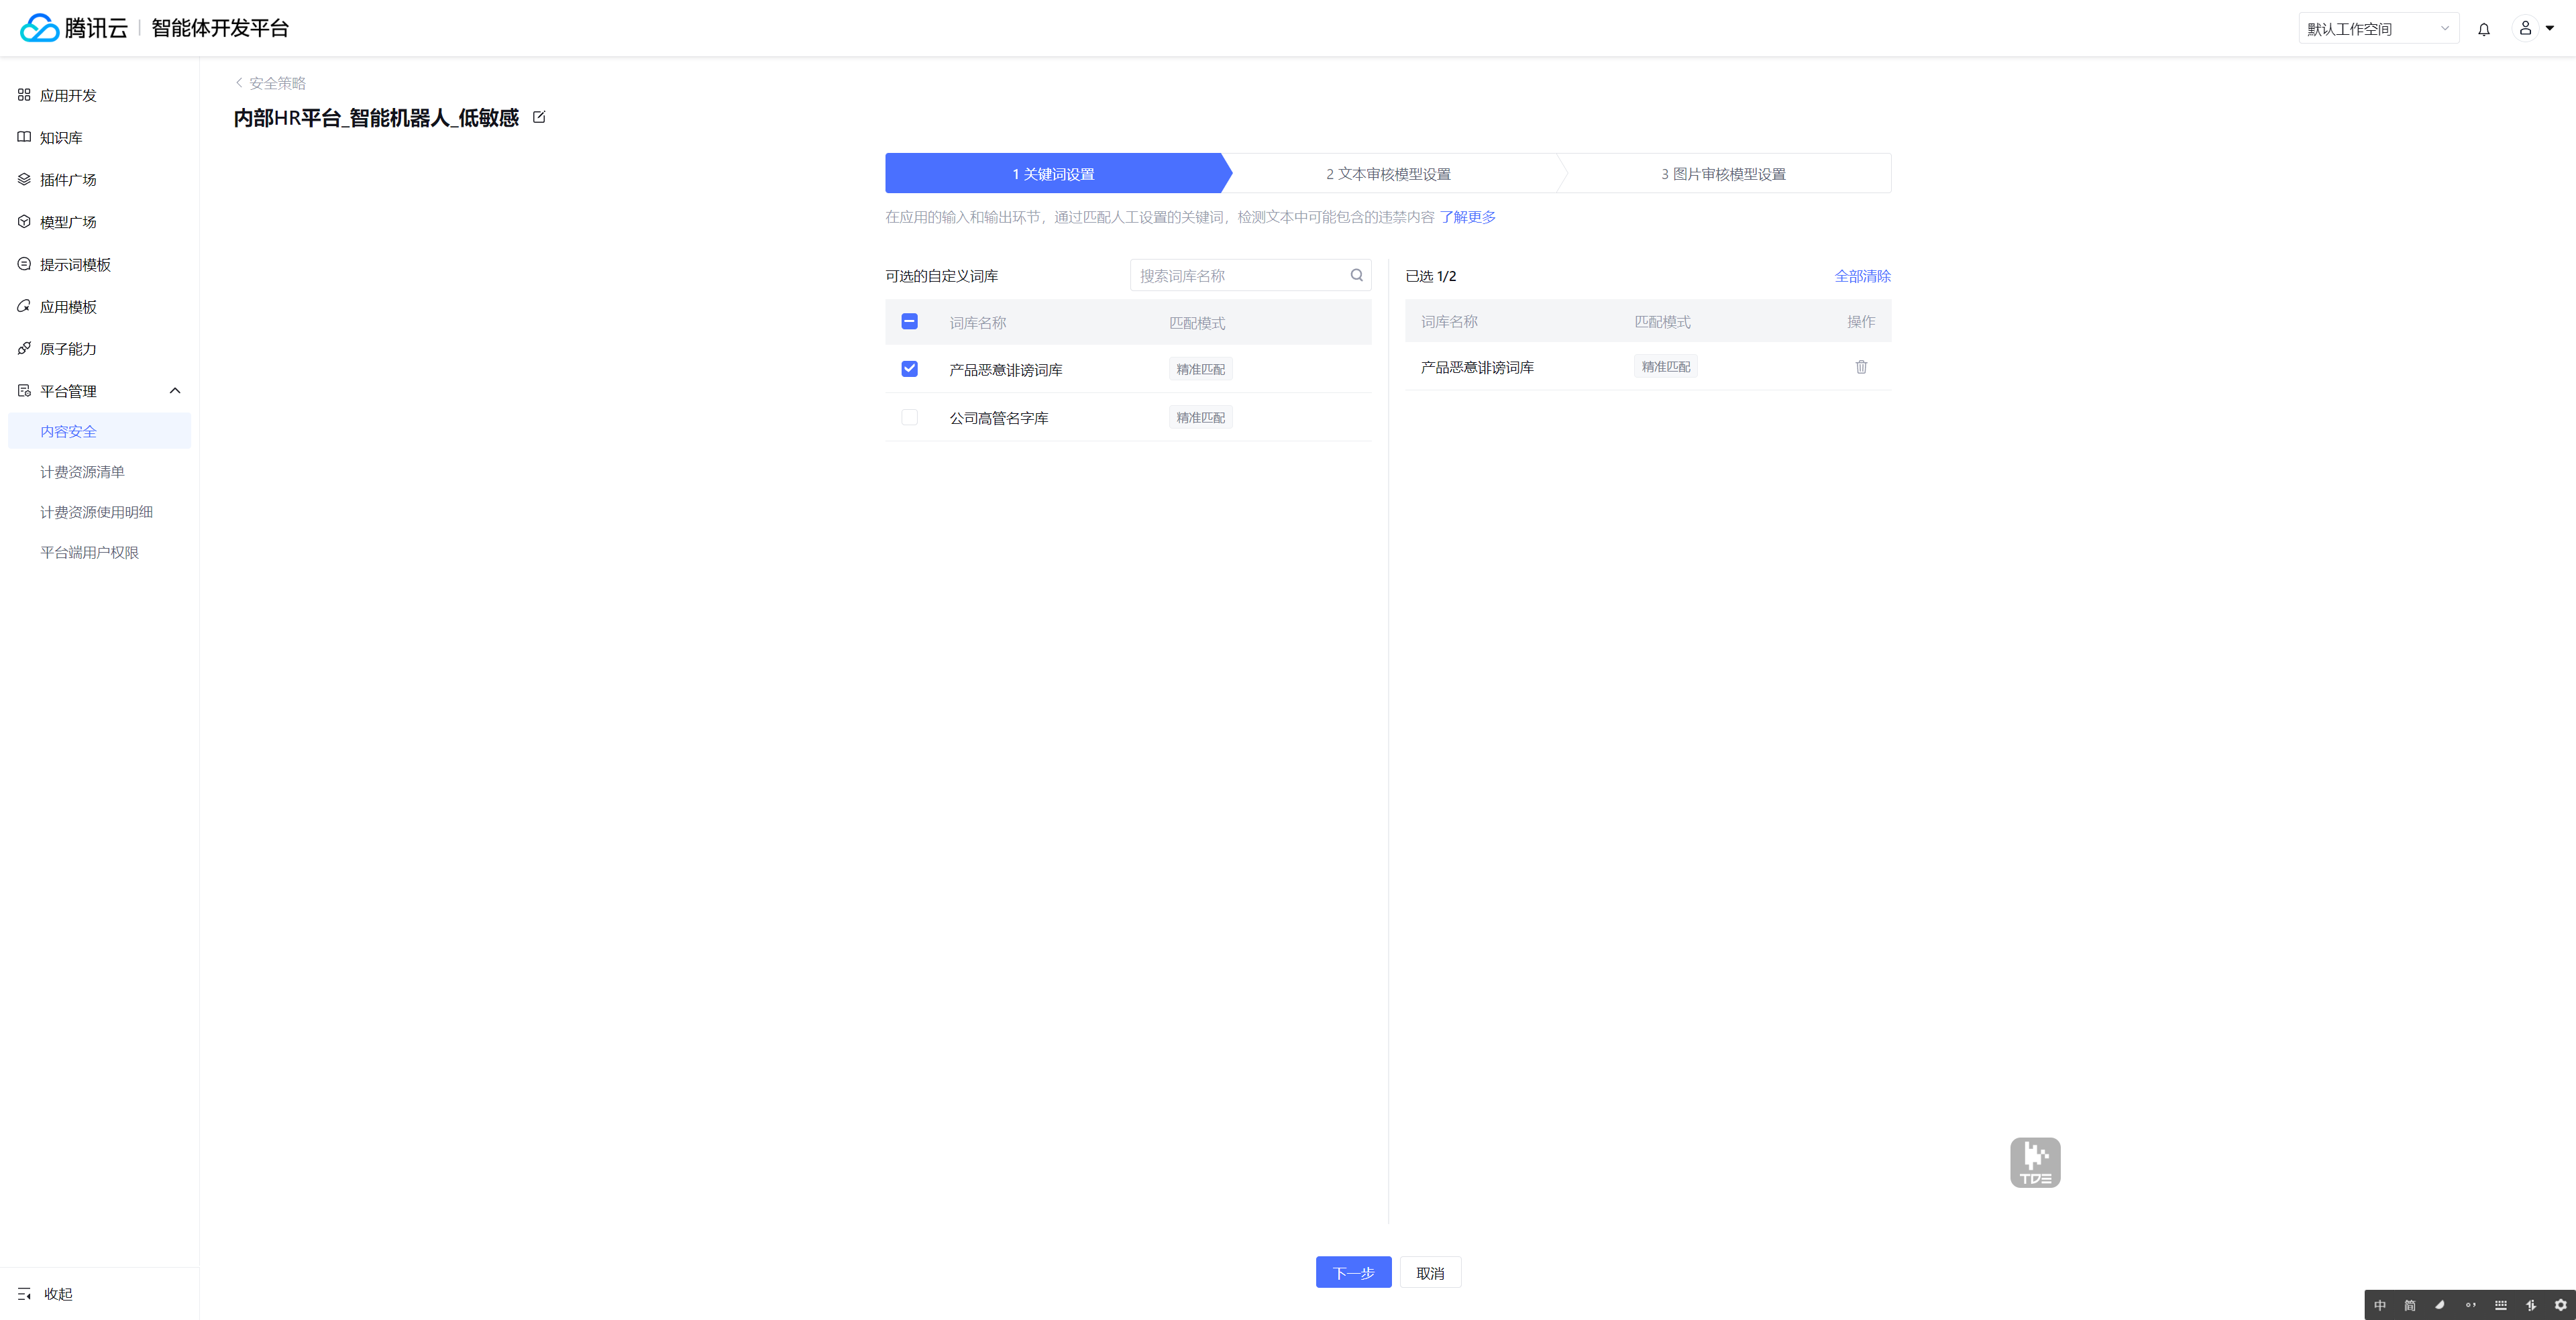Click the 全部清除 link
This screenshot has height=1320, width=2576.
[1861, 276]
